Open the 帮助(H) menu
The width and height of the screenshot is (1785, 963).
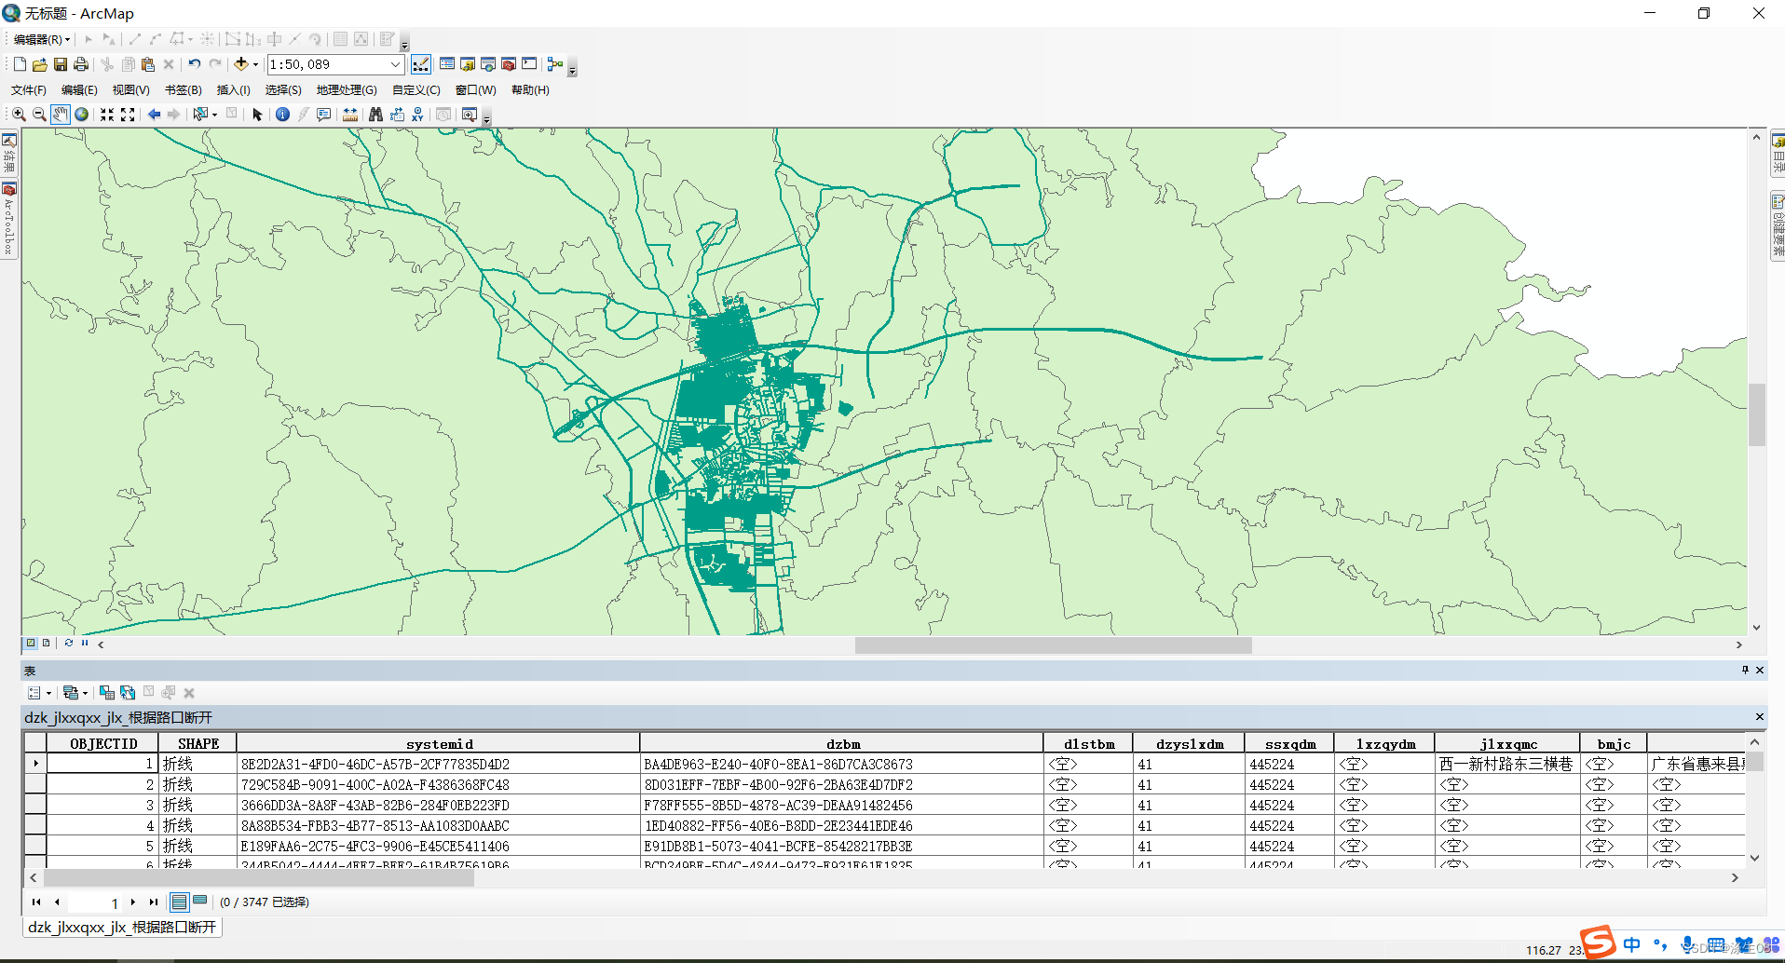[530, 90]
